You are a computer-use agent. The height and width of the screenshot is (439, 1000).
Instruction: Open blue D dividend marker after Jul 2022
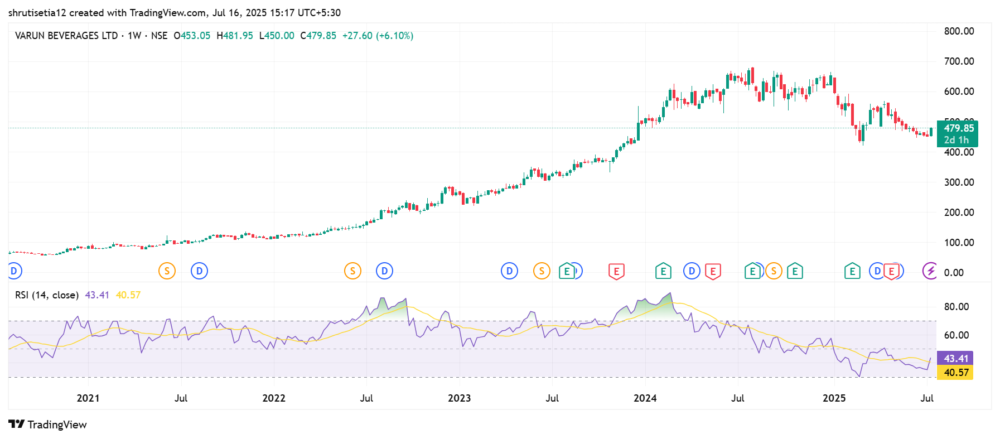pyautogui.click(x=384, y=271)
